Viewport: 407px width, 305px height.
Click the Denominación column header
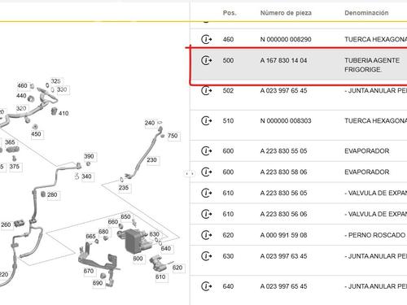tap(366, 13)
